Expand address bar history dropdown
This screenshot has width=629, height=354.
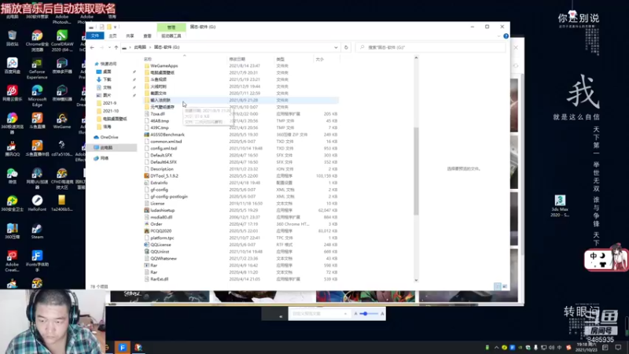336,47
